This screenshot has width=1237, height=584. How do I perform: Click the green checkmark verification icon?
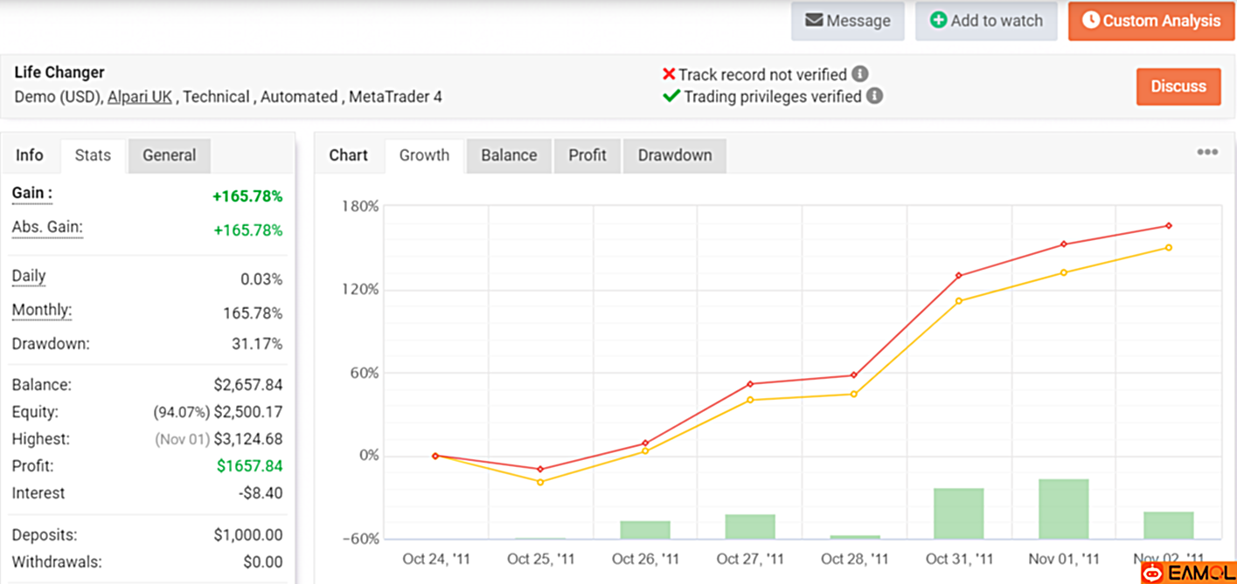pyautogui.click(x=671, y=97)
